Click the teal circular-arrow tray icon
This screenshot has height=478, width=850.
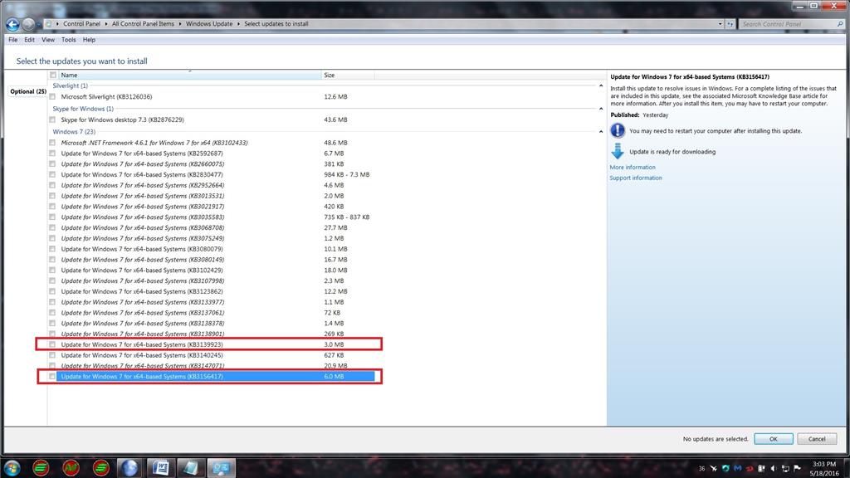[x=725, y=468]
